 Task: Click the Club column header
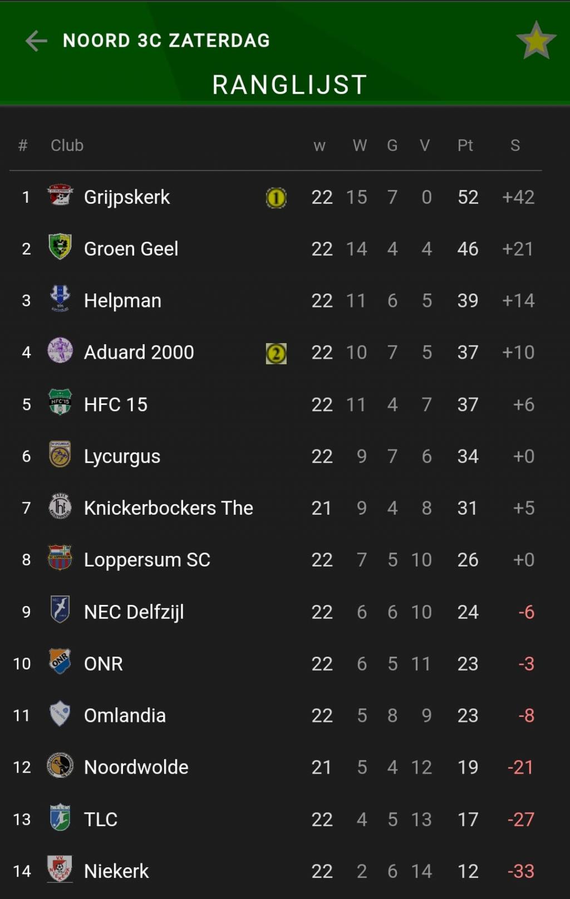(x=67, y=145)
